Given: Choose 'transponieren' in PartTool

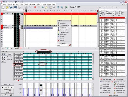Looking at the screenshot, I should [x=64, y=43].
